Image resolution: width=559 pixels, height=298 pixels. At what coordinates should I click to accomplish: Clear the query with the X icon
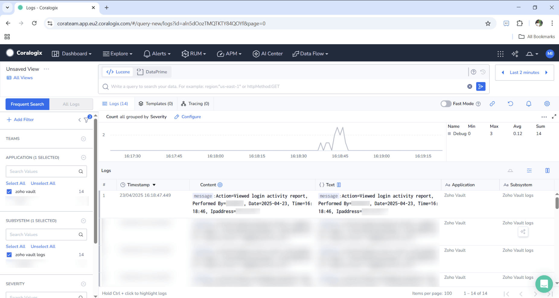(x=470, y=86)
